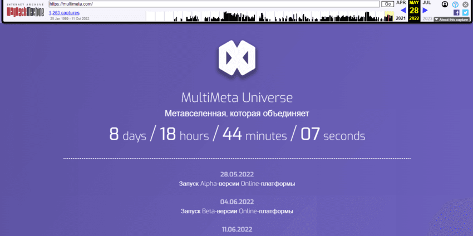Screen dimensions: 473x236
Task: Click the highlighted 2022 year on timeline
Action: (x=414, y=18)
